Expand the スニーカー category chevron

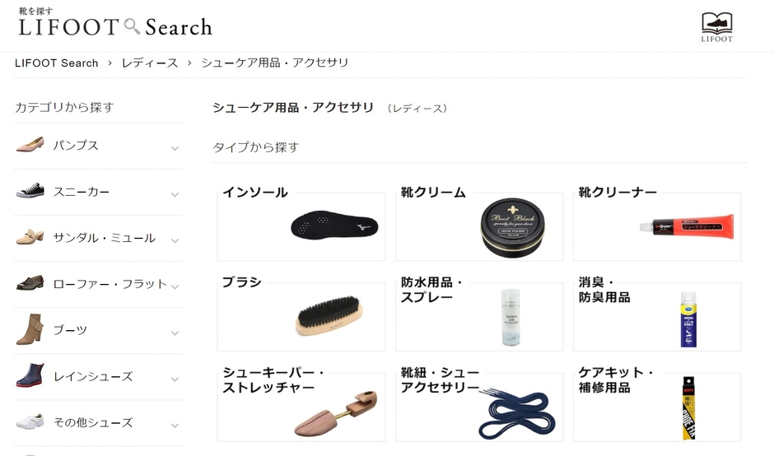tap(175, 194)
